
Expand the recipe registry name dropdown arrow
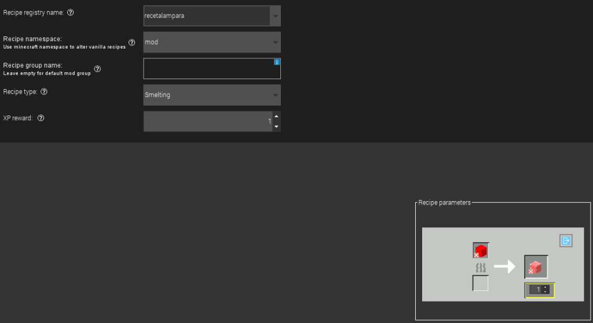pyautogui.click(x=276, y=16)
